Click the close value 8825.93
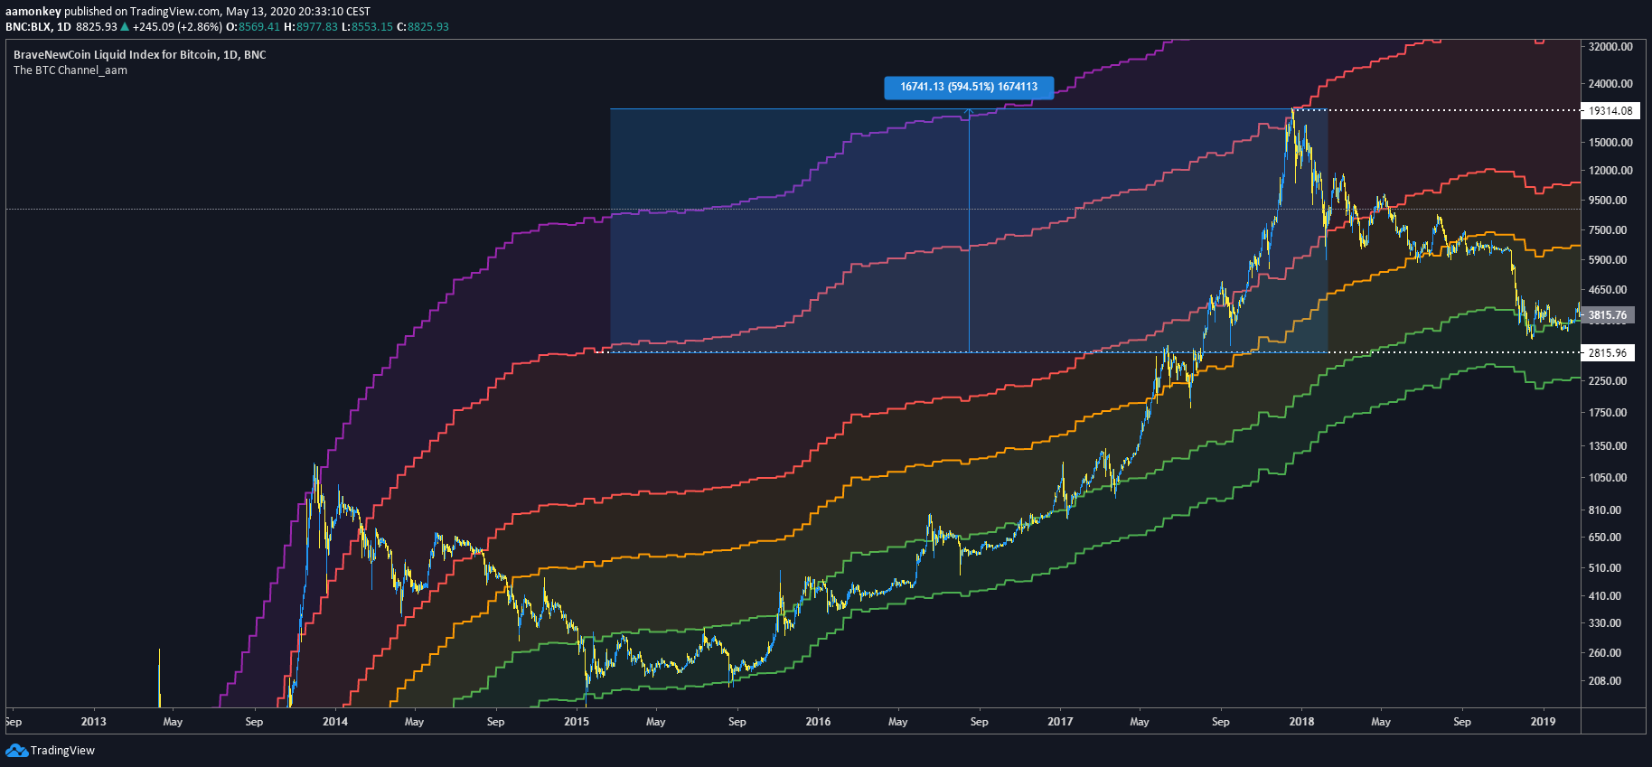The width and height of the screenshot is (1652, 767). click(x=428, y=27)
